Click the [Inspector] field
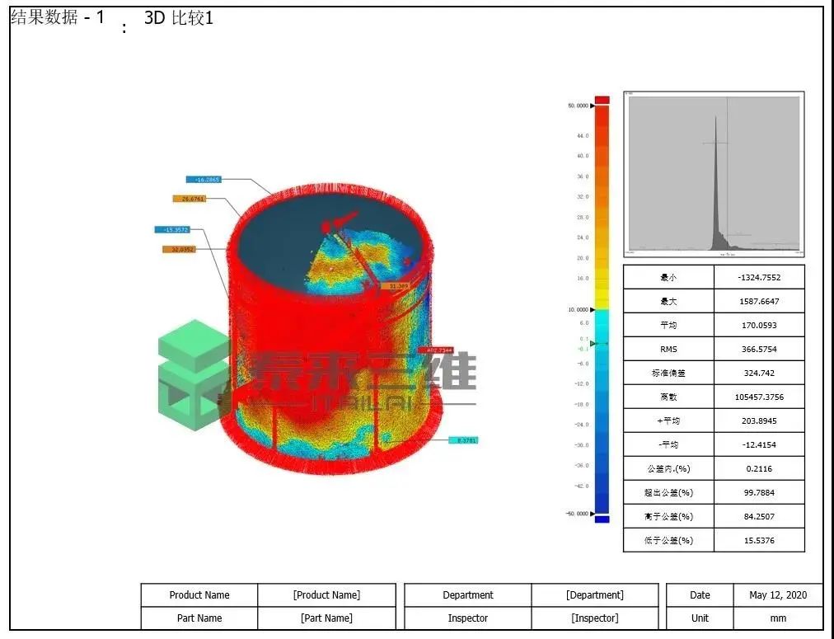 (x=594, y=618)
